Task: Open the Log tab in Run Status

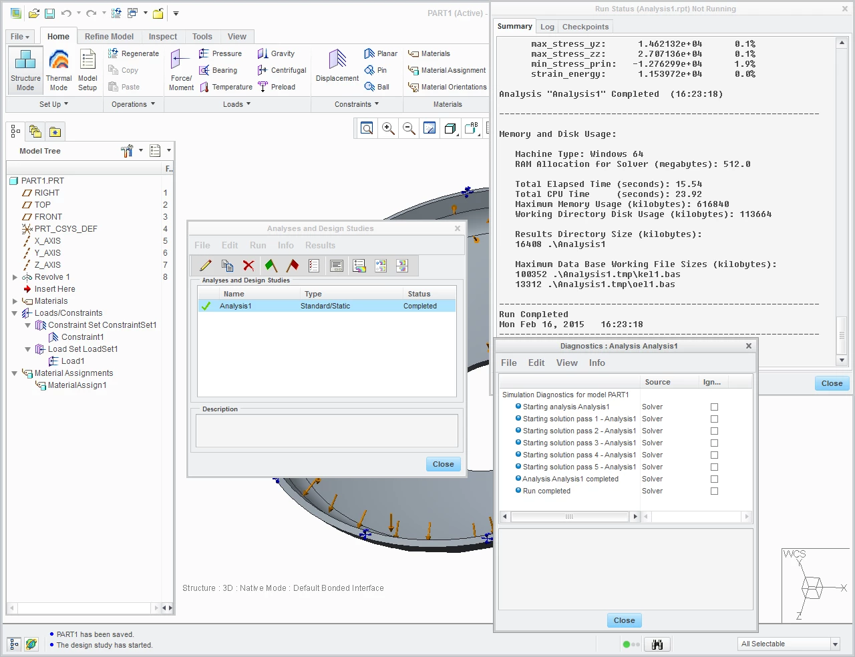Action: coord(547,27)
